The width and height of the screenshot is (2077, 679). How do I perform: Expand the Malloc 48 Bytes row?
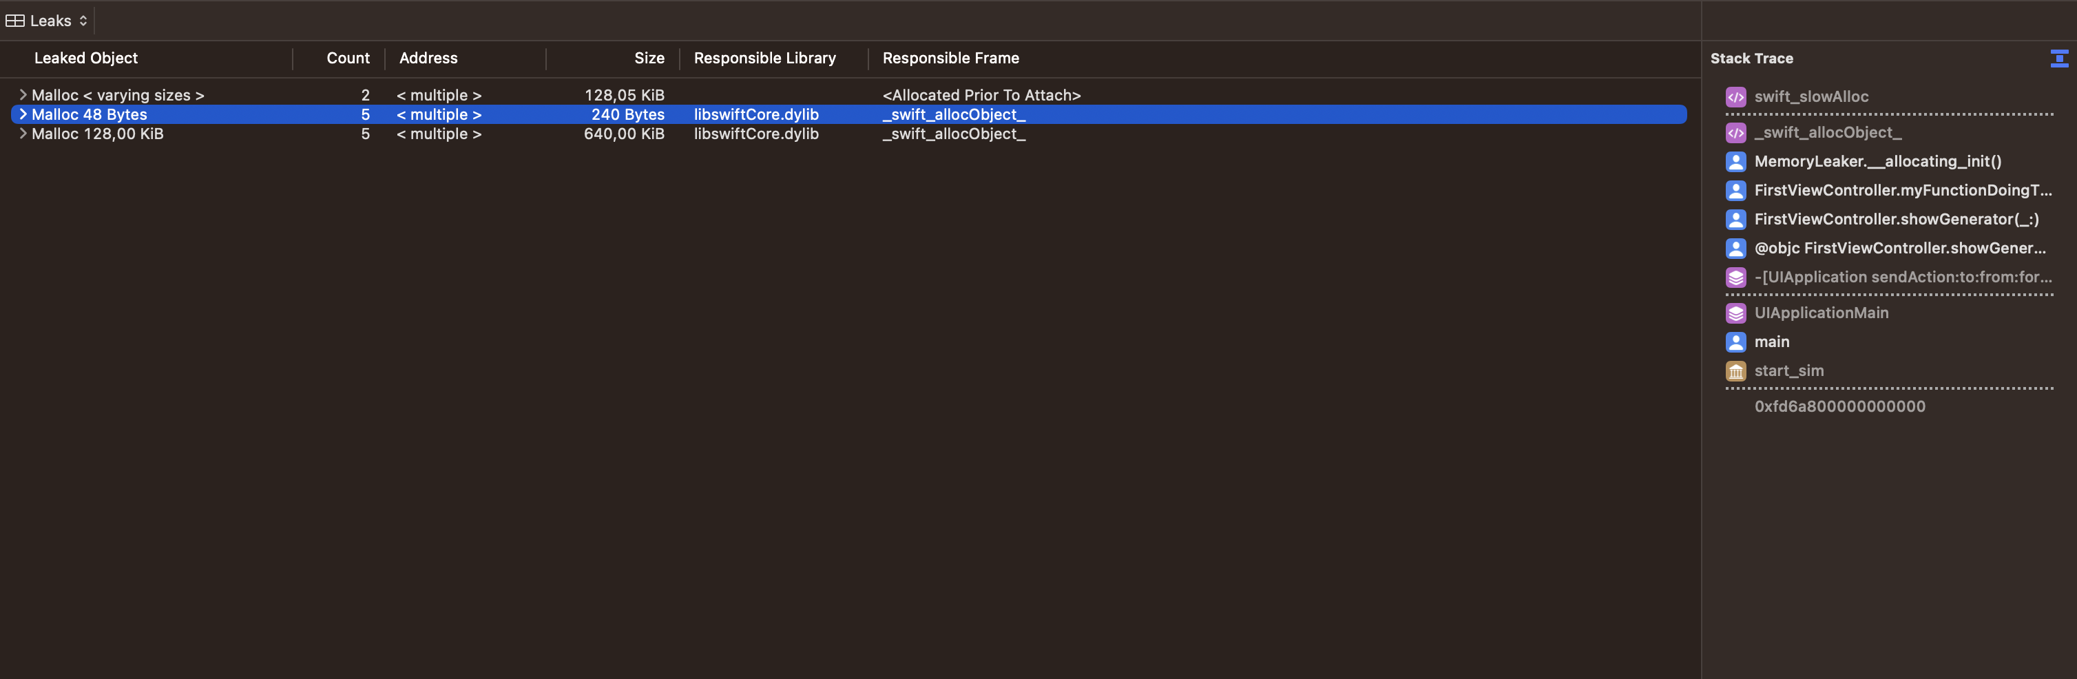click(x=23, y=114)
